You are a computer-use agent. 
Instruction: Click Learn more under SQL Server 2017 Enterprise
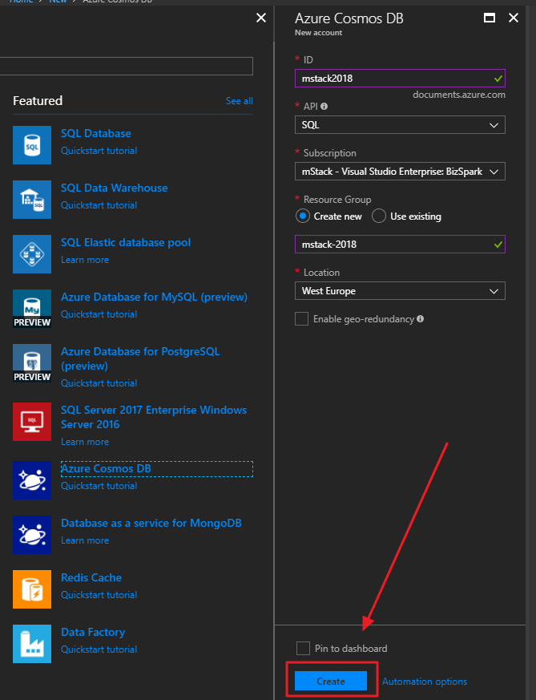85,442
